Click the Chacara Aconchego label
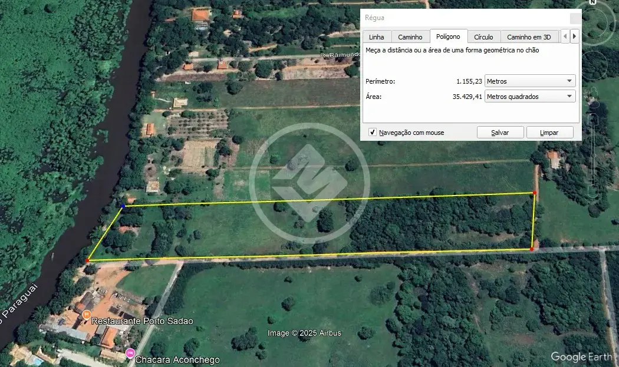 [177, 360]
